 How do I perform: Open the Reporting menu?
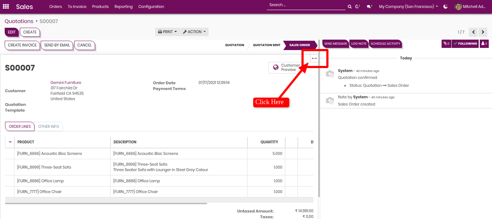pos(123,6)
